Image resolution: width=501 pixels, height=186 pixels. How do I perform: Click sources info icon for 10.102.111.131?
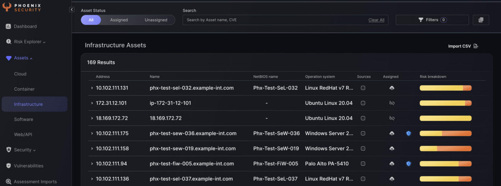tap(363, 88)
